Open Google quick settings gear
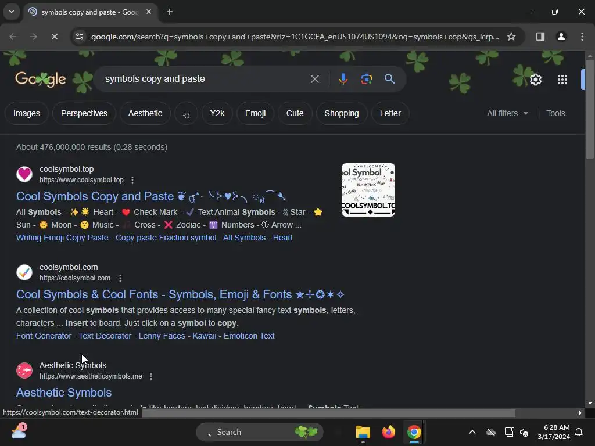 click(x=535, y=79)
